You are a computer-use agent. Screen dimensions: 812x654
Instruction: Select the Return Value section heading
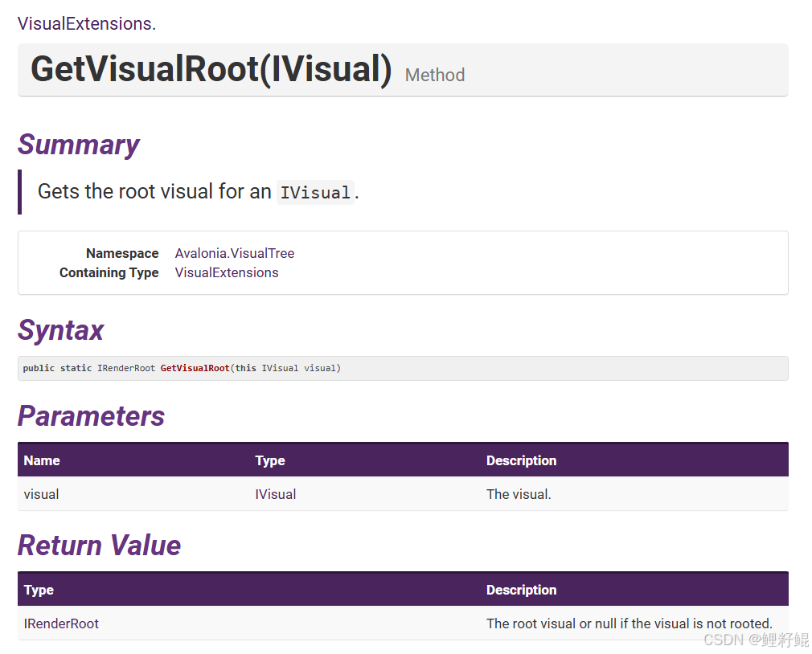99,546
